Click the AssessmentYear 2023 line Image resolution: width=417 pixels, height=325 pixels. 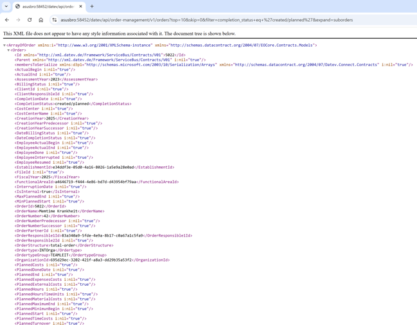[x=56, y=80]
